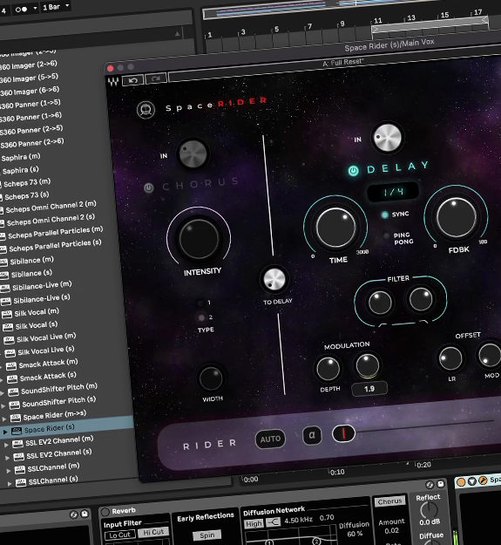Expand the Space Rider (m->s) entry

pos(4,419)
